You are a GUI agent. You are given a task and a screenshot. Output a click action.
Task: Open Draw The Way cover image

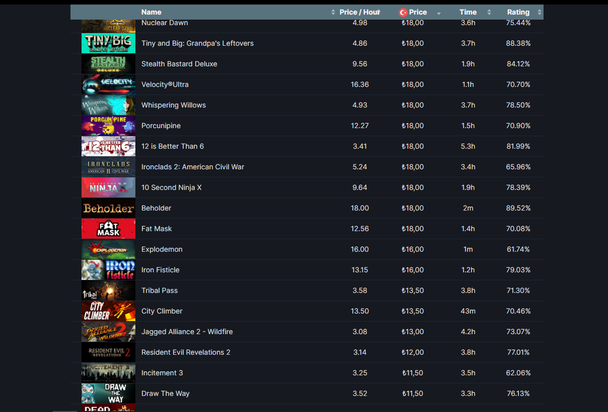[108, 393]
